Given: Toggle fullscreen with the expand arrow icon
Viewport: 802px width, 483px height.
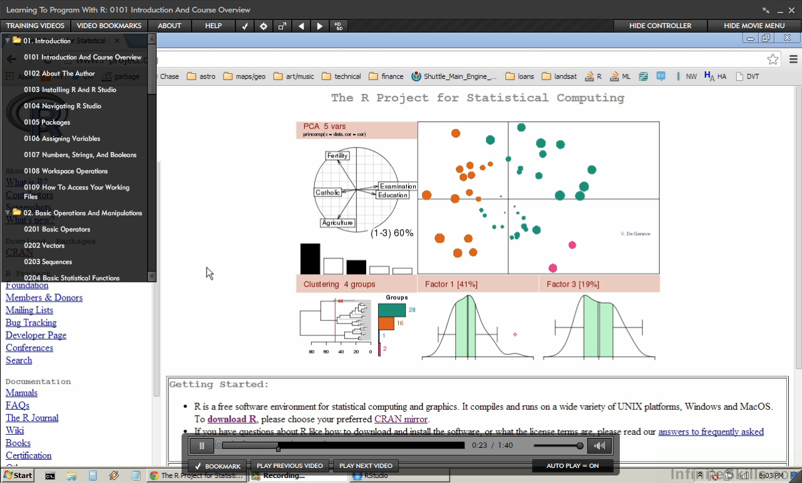Looking at the screenshot, I should (x=282, y=26).
